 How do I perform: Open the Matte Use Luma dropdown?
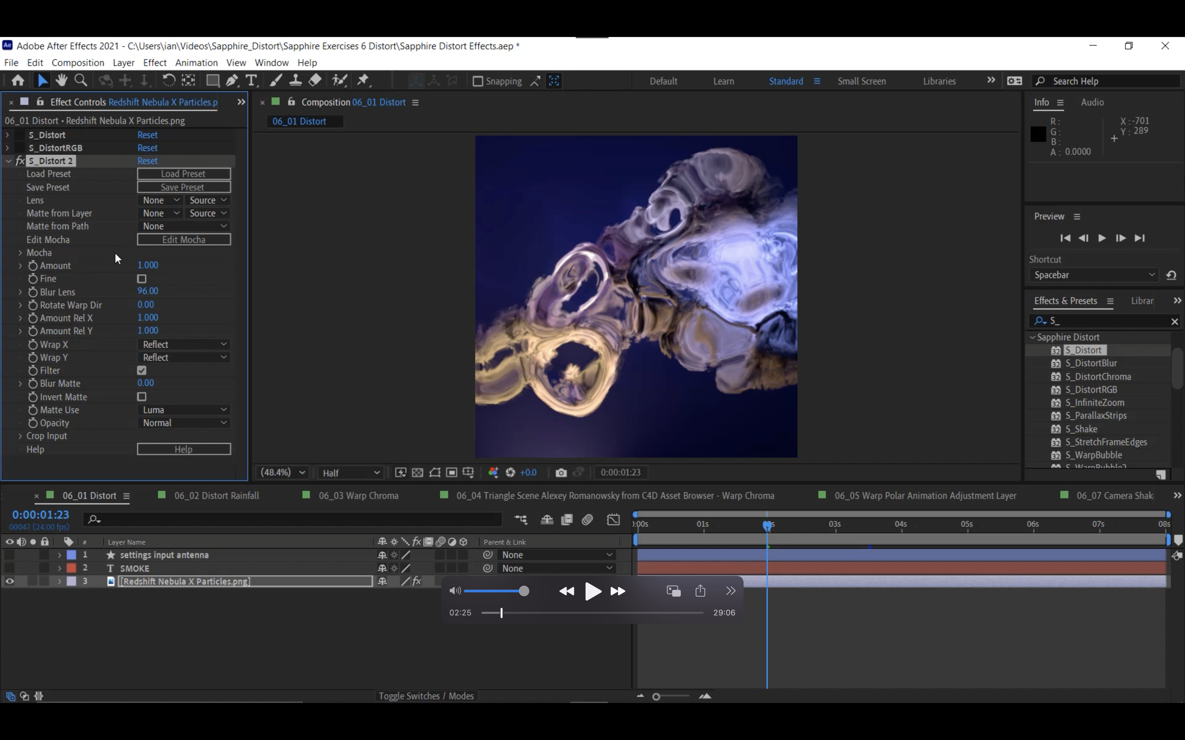[184, 410]
